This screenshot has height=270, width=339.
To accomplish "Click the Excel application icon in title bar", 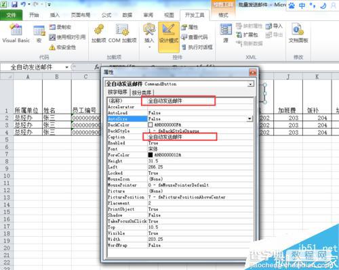I will (x=4, y=4).
